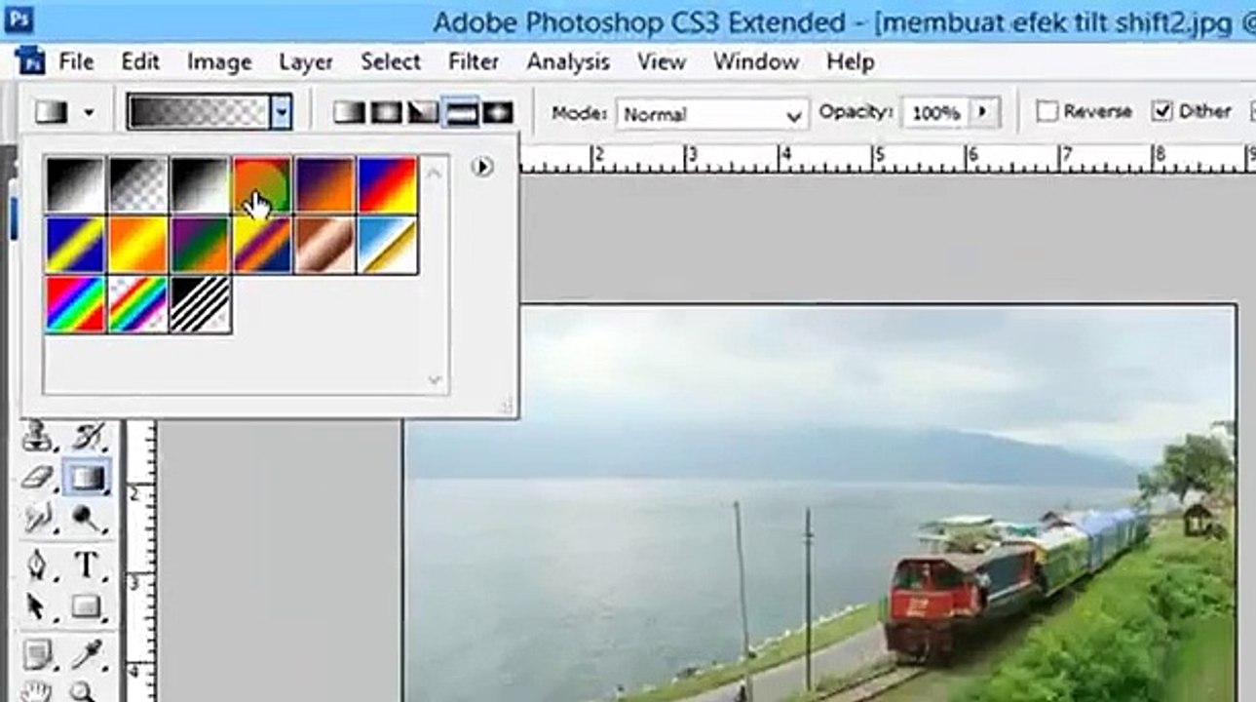Open the Layer menu
The height and width of the screenshot is (702, 1256).
pos(306,62)
